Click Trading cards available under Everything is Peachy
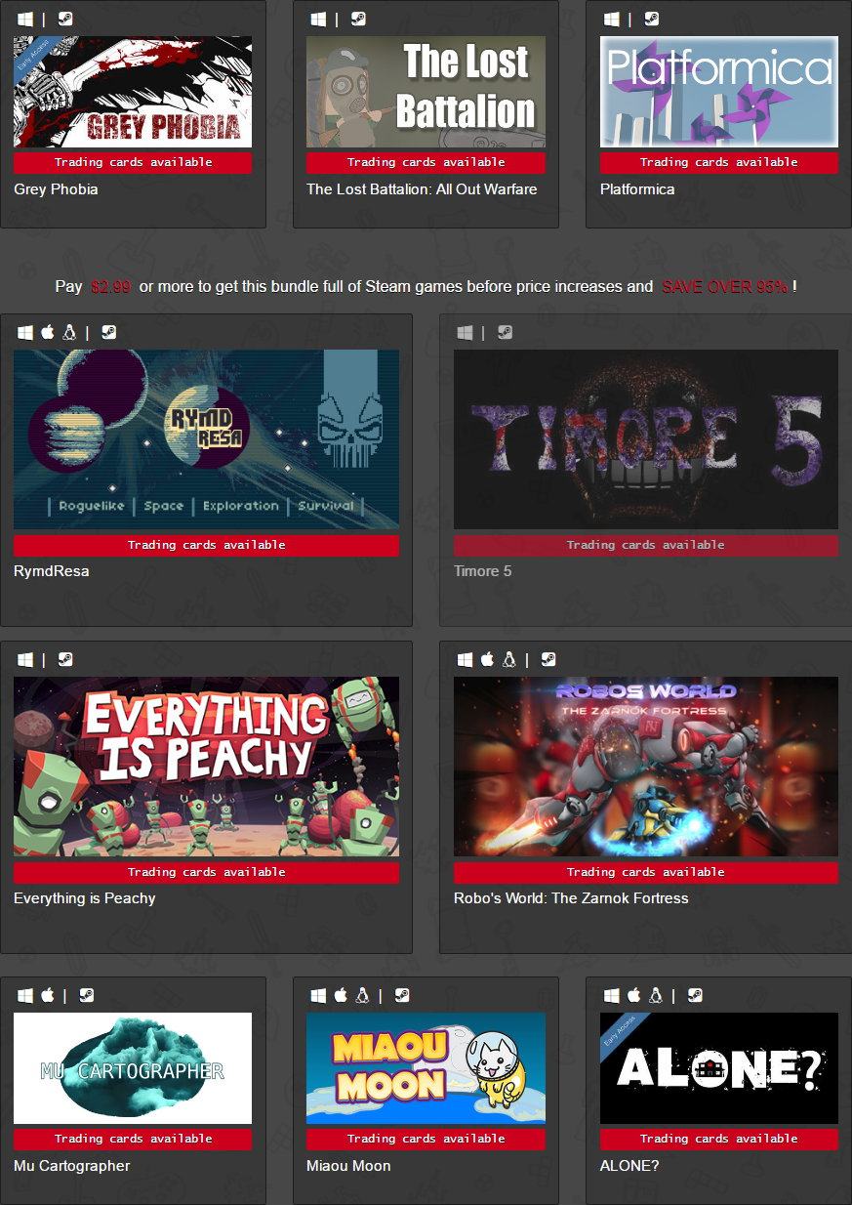 click(206, 872)
